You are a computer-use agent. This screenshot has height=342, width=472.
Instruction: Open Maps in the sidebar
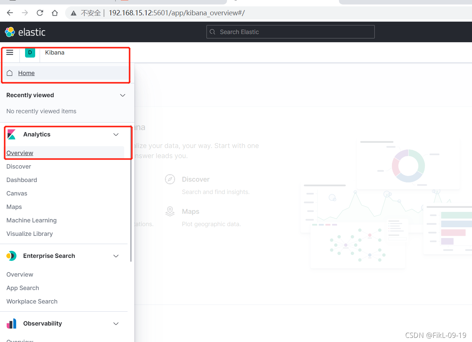14,207
